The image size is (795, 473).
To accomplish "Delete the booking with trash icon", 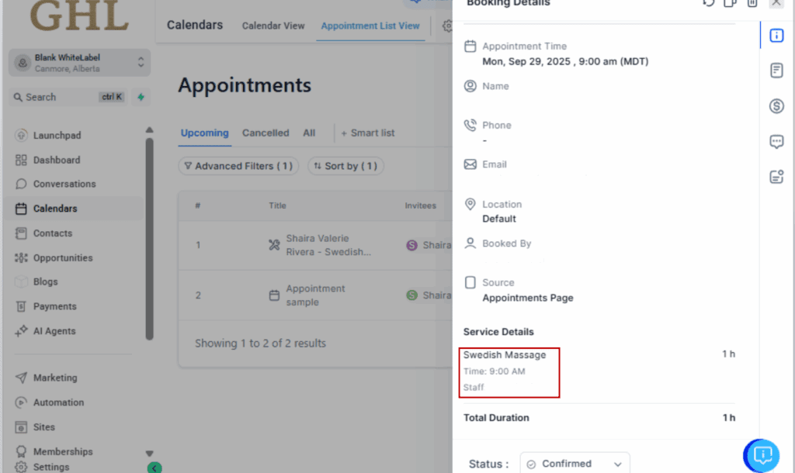I will [752, 3].
